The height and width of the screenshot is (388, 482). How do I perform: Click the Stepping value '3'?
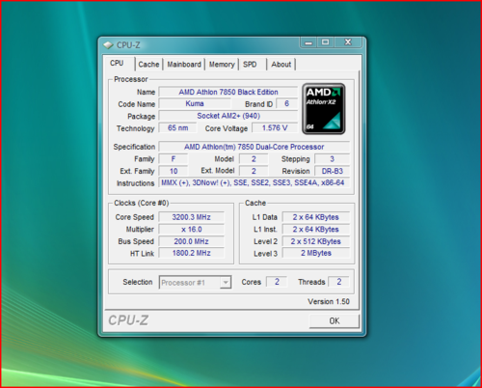332,159
